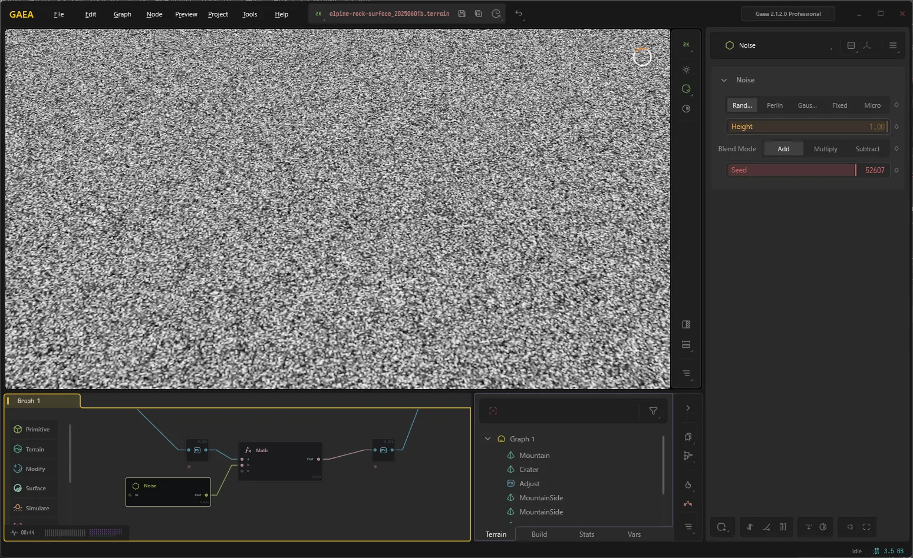This screenshot has height=558, width=913.
Task: Open the Graph menu
Action: tap(123, 14)
